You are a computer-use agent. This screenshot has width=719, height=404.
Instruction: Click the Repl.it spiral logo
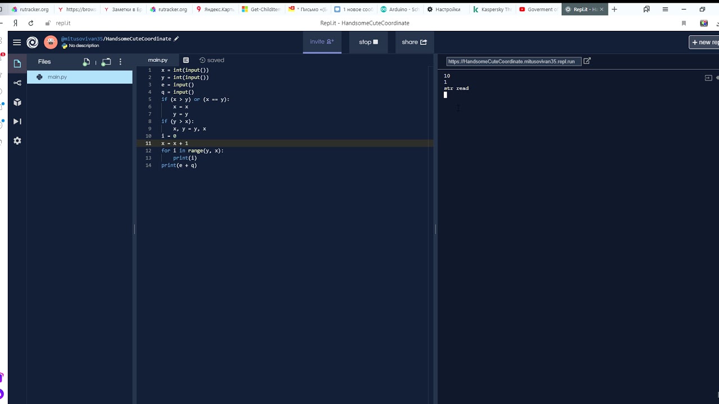point(33,42)
